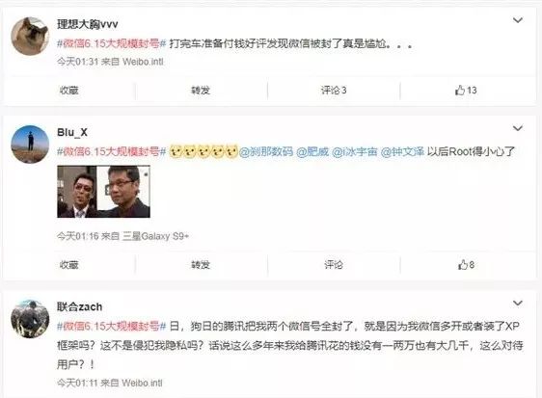
Task: Open the @刹那数码 mention link
Action: (266, 151)
